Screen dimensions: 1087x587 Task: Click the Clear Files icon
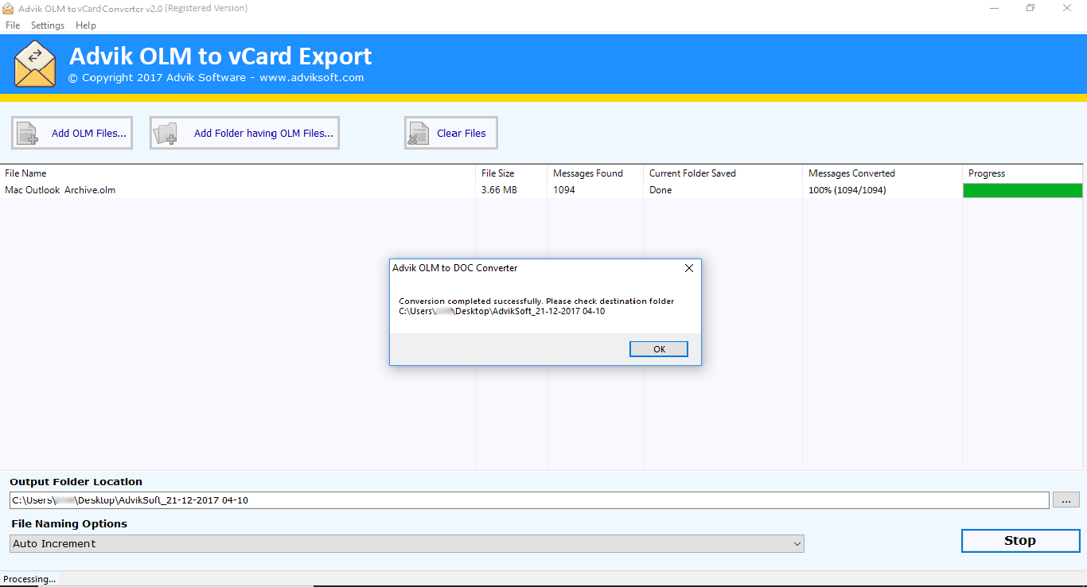[x=419, y=133]
